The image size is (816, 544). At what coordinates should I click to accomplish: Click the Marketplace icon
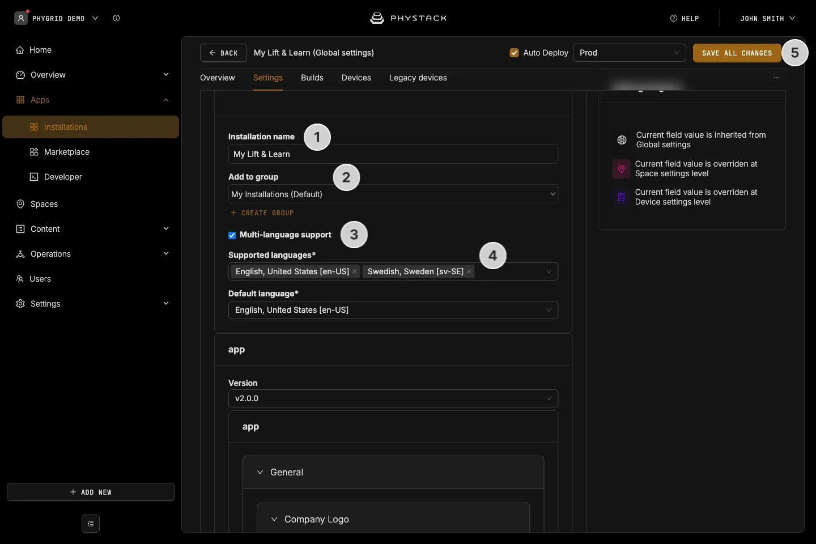[34, 152]
